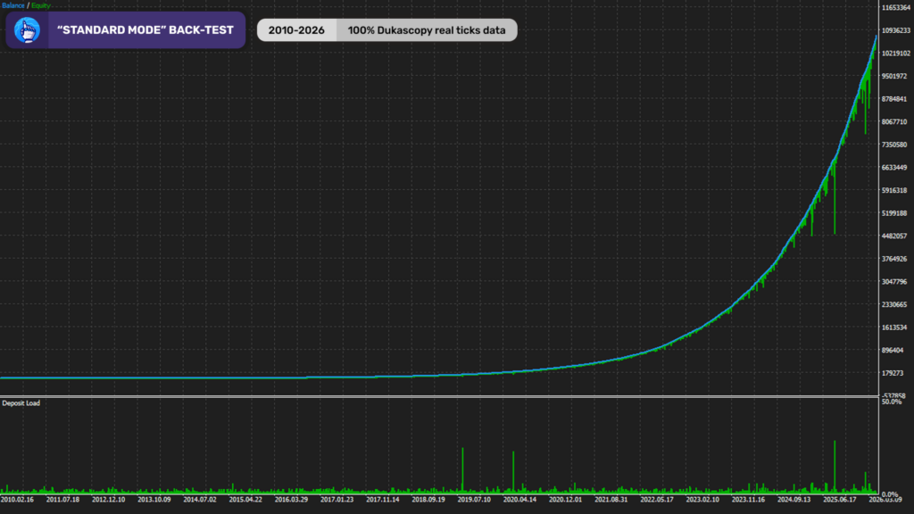This screenshot has width=914, height=514.
Task: Click the 3047796 axis value
Action: (x=896, y=282)
